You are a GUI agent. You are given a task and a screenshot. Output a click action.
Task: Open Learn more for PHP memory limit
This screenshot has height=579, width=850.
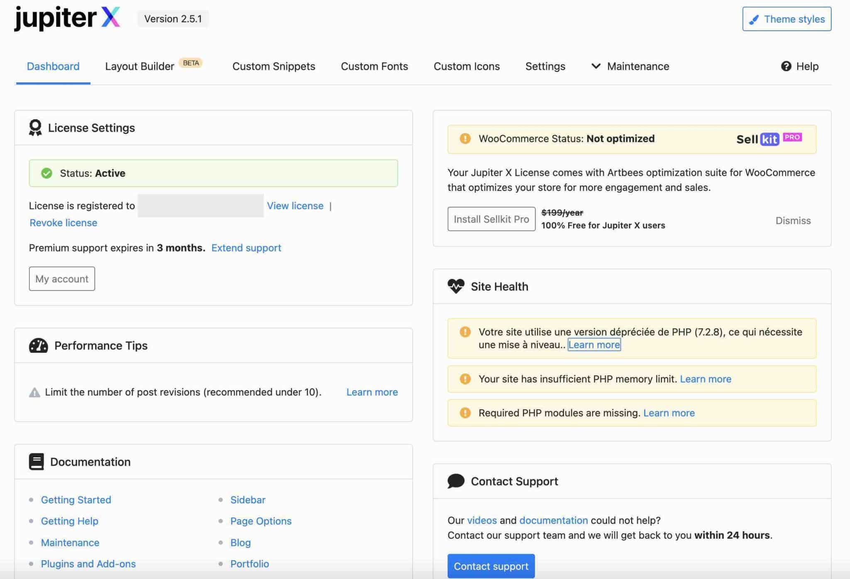tap(706, 379)
